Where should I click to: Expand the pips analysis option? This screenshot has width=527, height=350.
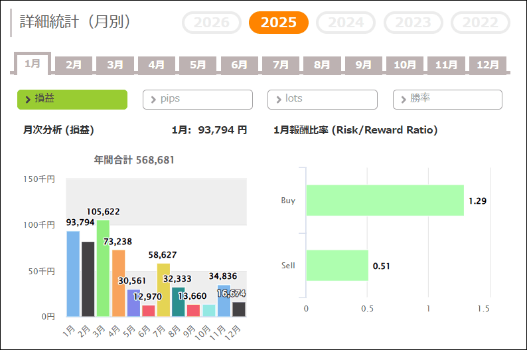[x=197, y=99]
